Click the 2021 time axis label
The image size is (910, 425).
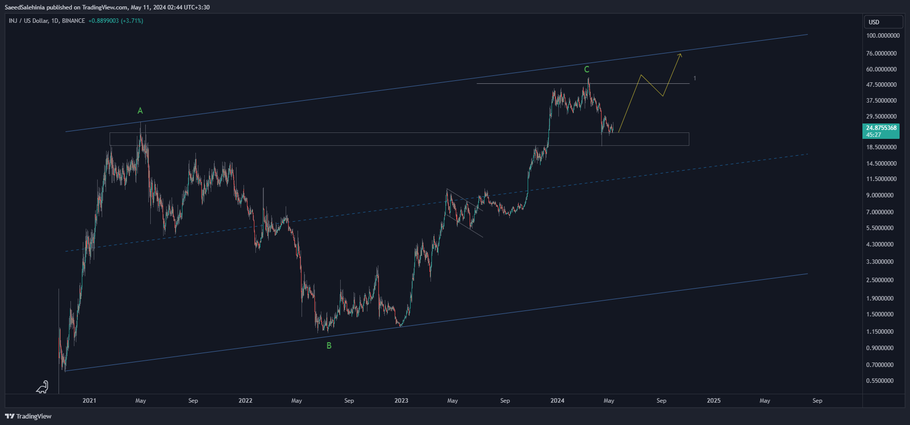coord(89,401)
